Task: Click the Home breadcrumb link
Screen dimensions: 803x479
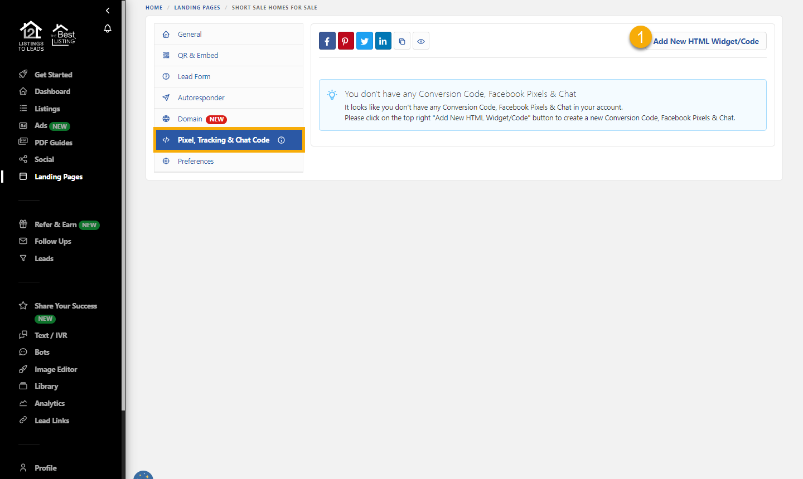Action: pos(154,8)
